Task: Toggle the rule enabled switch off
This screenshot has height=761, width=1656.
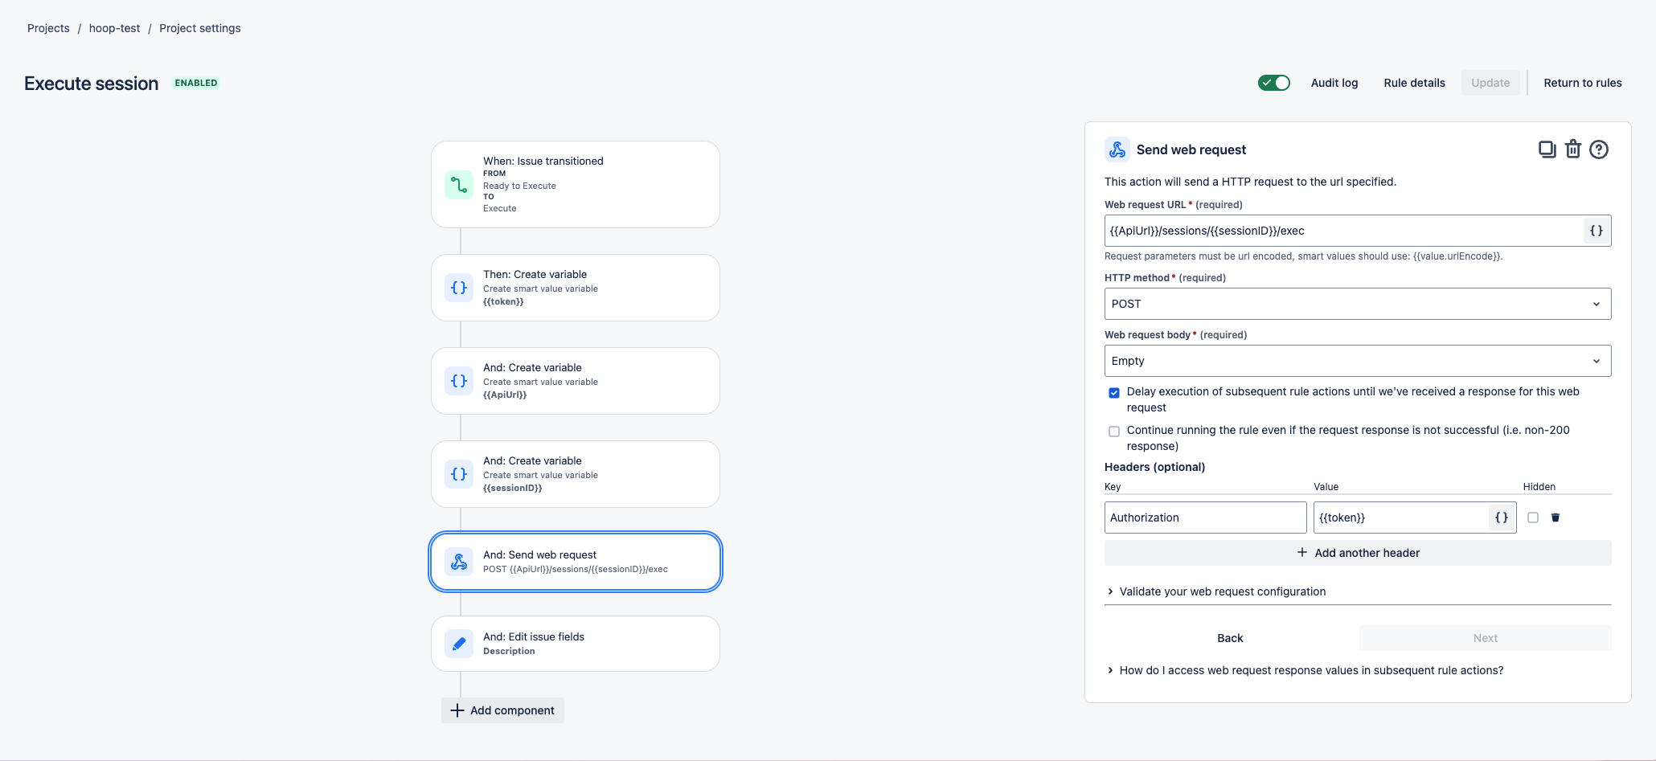Action: click(x=1273, y=83)
